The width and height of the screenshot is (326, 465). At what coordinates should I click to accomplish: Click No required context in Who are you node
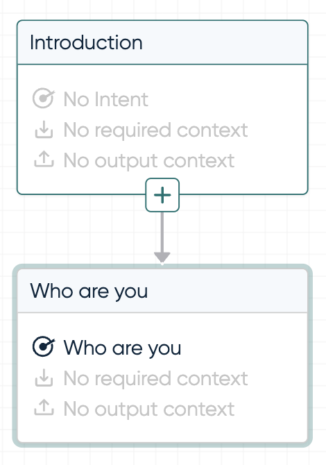coord(155,378)
